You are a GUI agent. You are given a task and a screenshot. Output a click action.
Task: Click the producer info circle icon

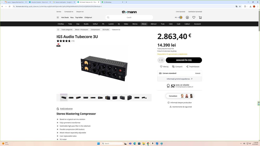click(x=168, y=102)
